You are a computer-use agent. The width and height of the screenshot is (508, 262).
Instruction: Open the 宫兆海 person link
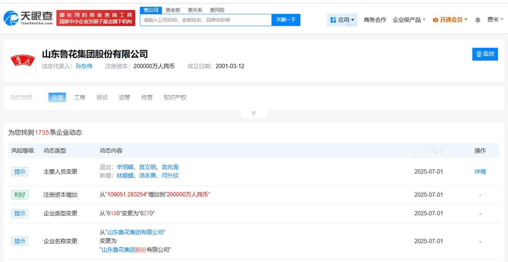(170, 167)
